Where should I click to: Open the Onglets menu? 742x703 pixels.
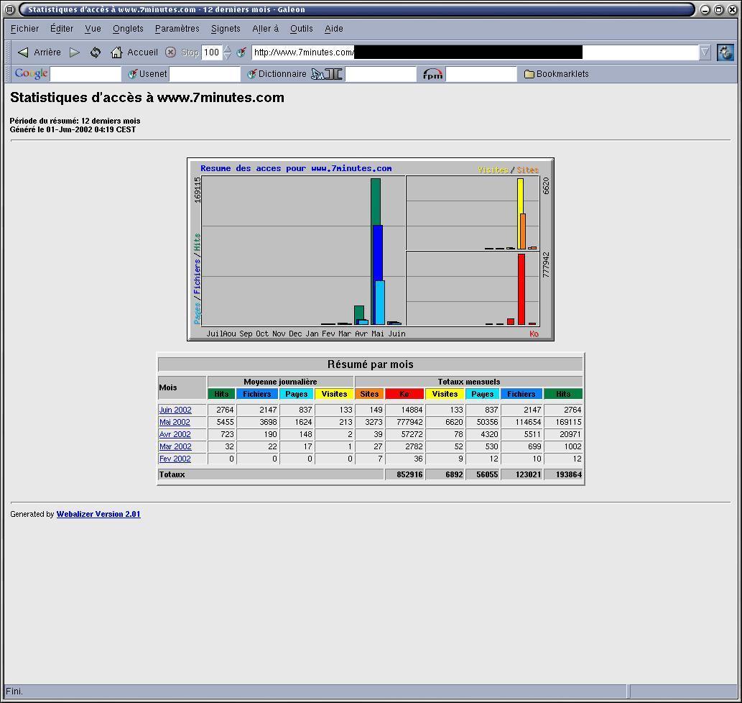click(128, 29)
